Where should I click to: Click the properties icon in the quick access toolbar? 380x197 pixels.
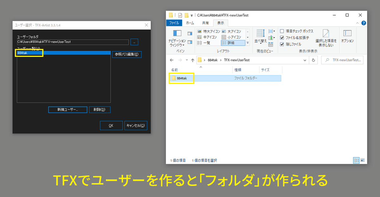[180, 15]
